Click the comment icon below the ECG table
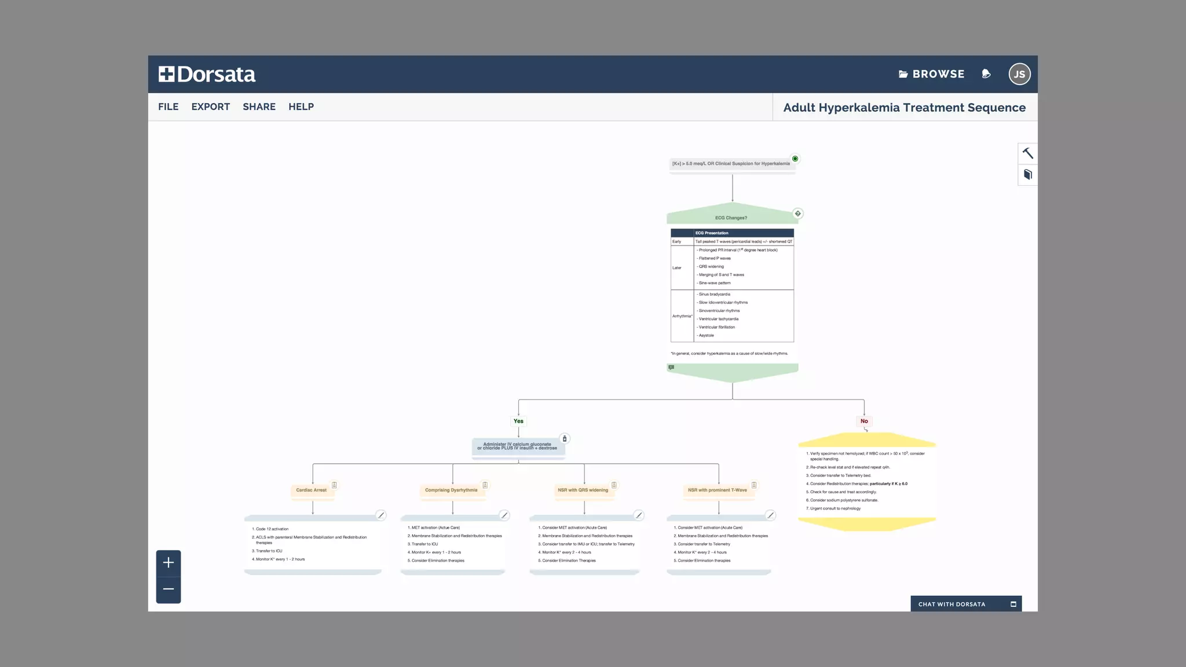The width and height of the screenshot is (1186, 667). (x=671, y=368)
